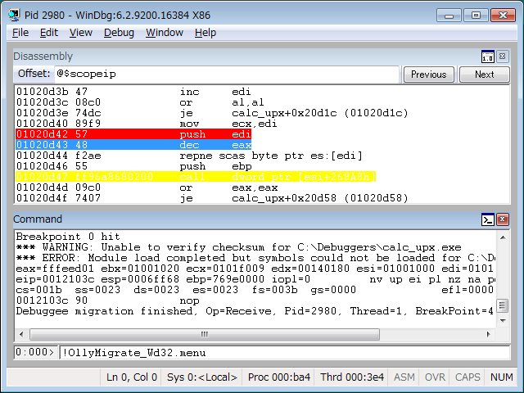Click the WinDbg application icon in title bar

tap(14, 15)
